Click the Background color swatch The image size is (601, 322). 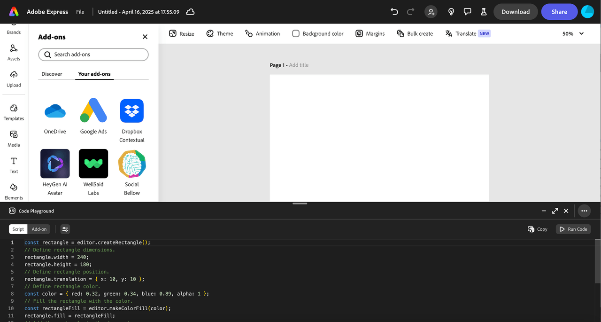296,33
